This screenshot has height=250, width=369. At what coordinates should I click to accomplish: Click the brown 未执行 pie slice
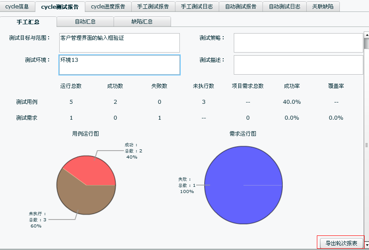(x=80, y=199)
